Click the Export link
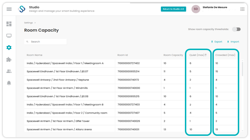This screenshot has height=140, width=250. click(x=217, y=42)
